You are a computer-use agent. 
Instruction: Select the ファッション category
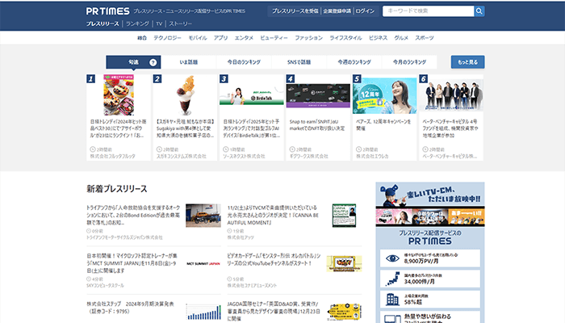[x=309, y=38]
